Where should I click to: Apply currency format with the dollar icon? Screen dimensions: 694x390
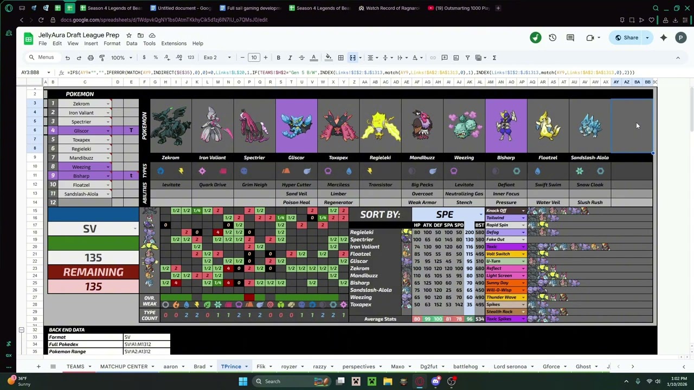(144, 57)
